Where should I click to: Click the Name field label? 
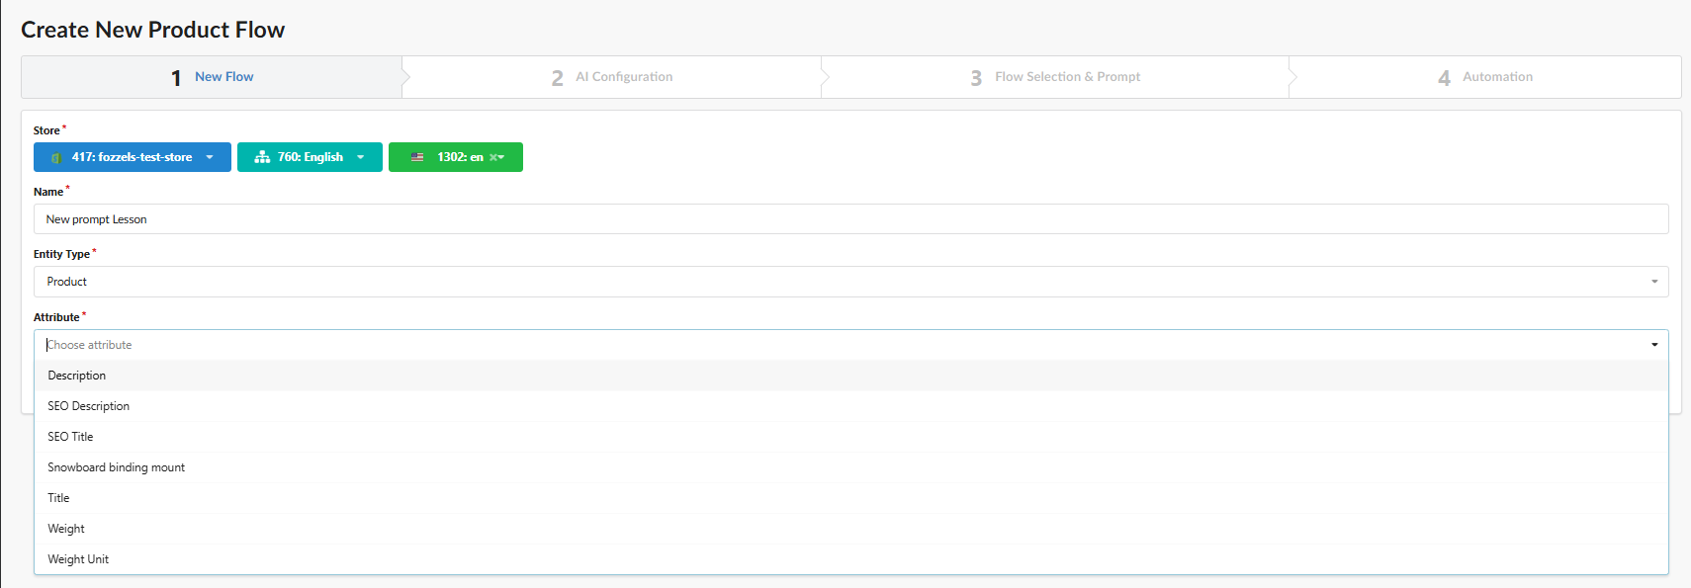point(48,192)
